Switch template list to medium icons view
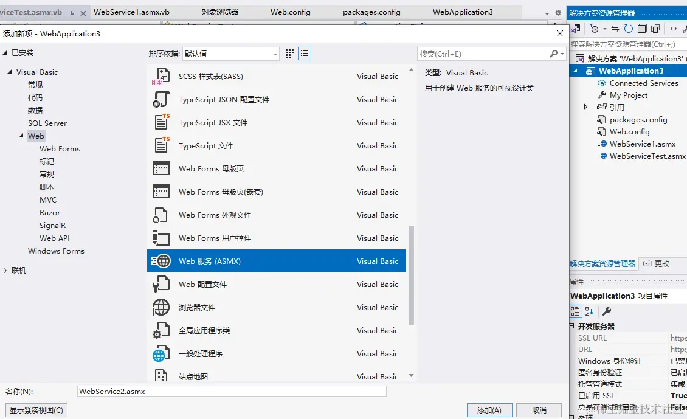Viewport: 687px width, 419px height. click(289, 54)
